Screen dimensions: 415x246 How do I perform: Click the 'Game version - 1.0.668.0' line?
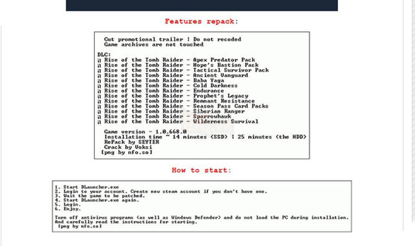pos(146,132)
